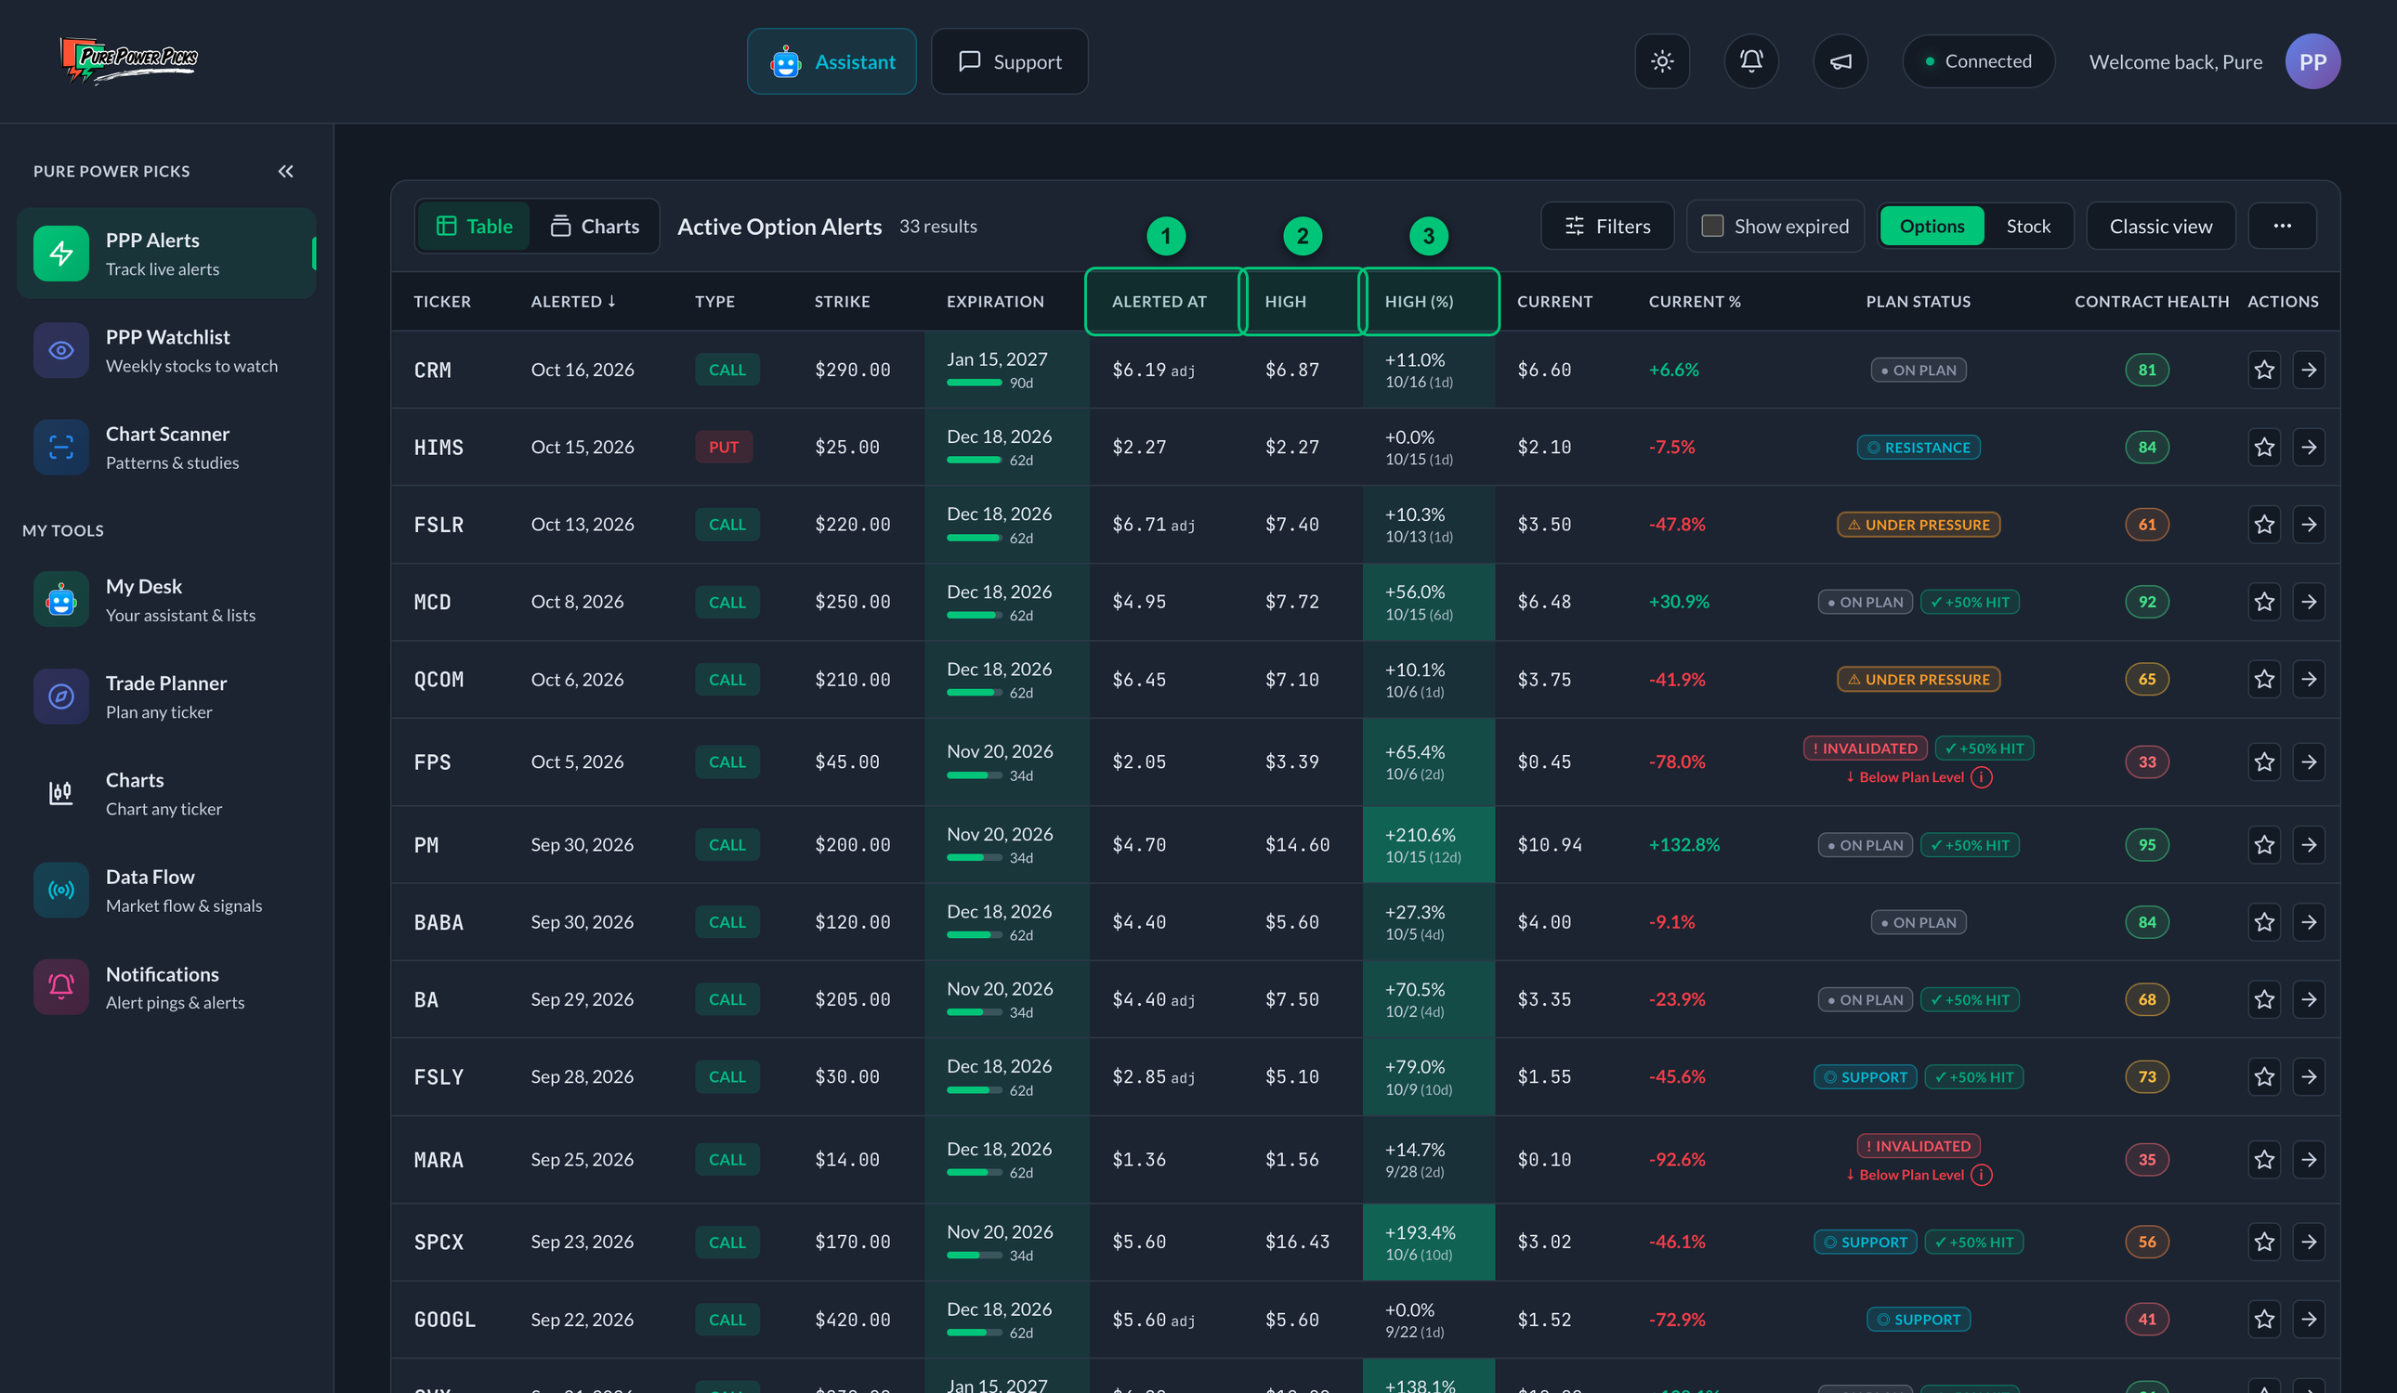Enable the Show expired checkbox
The image size is (2397, 1393).
(x=1712, y=227)
